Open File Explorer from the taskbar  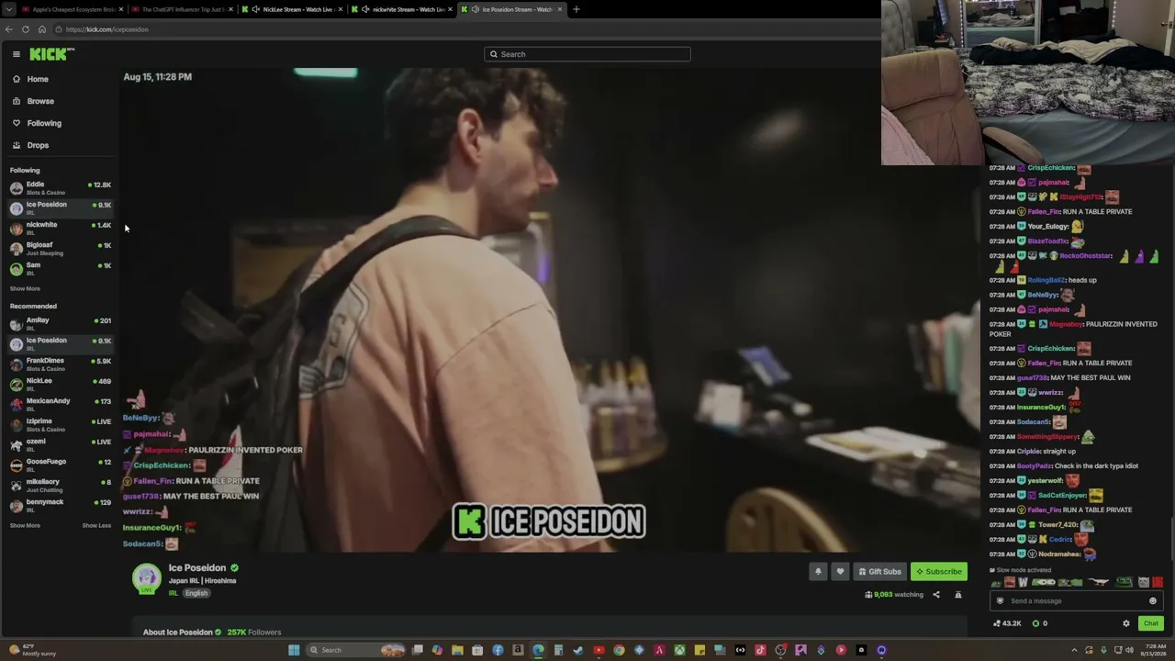(457, 650)
